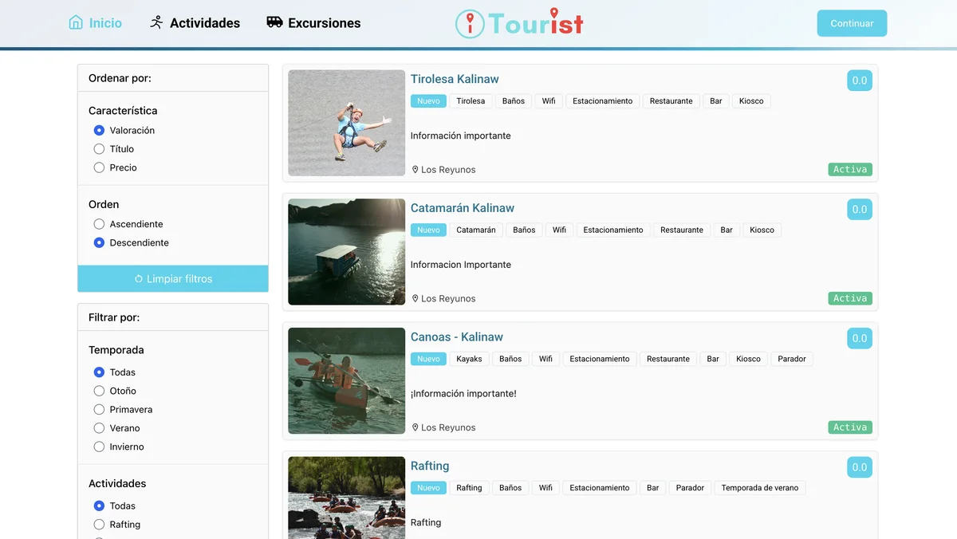The width and height of the screenshot is (957, 539).
Task: Click Activa status on Canoas - Kalinaw card
Action: 850,428
